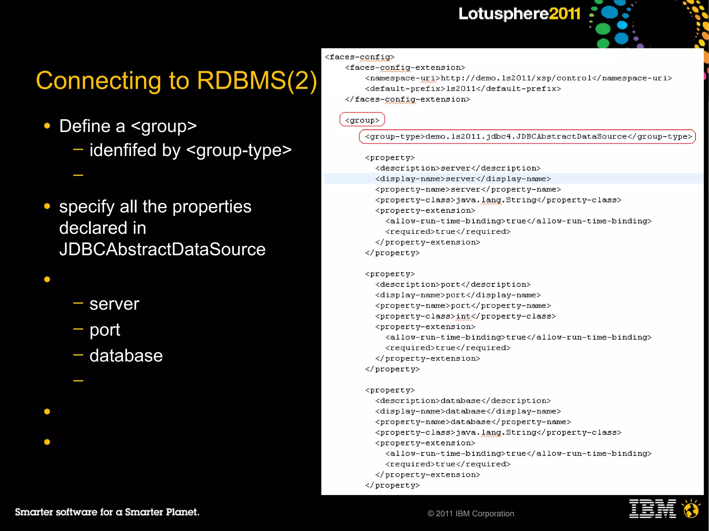The height and width of the screenshot is (531, 709).
Task: Click the opening <faces-config> tag
Action: tap(360, 57)
